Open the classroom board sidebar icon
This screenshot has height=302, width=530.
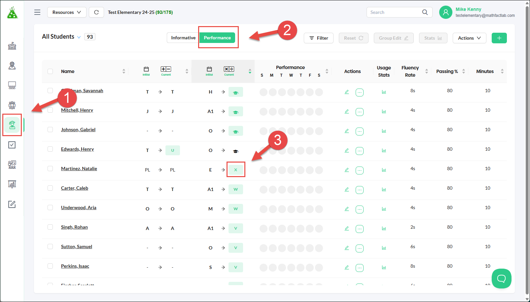point(12,85)
